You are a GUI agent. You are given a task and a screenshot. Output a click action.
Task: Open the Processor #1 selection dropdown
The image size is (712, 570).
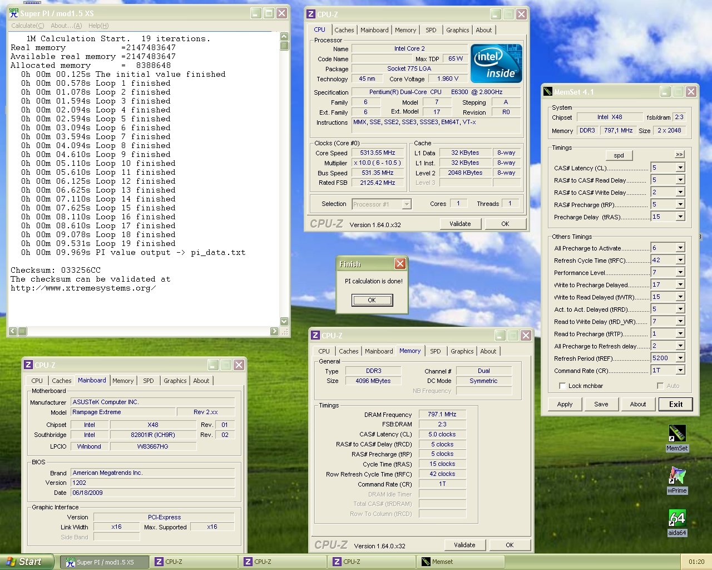coord(407,204)
